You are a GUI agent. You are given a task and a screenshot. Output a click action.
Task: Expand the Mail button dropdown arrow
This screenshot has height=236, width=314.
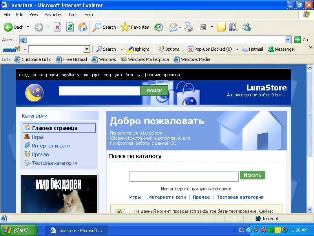180,27
